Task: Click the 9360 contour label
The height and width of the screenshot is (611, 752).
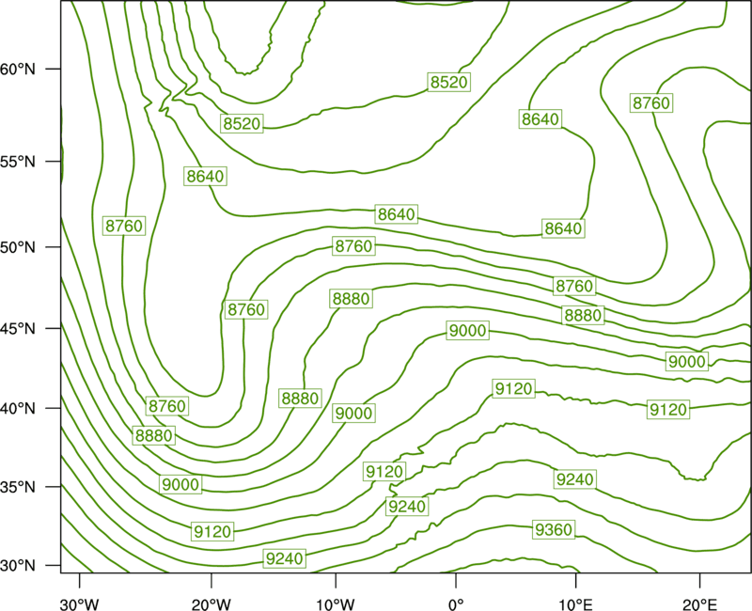Action: (554, 530)
